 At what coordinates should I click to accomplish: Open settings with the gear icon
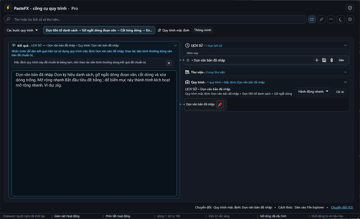pyautogui.click(x=350, y=19)
